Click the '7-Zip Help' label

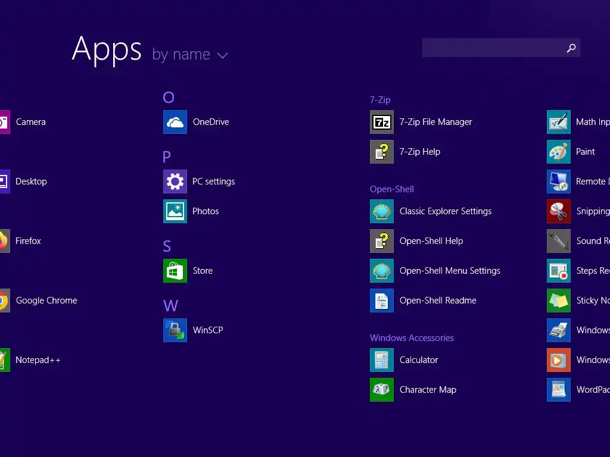pos(420,152)
